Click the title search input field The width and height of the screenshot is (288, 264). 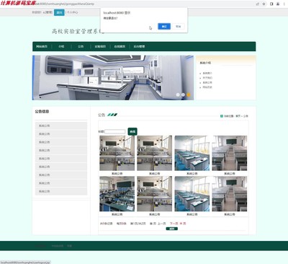pos(115,131)
